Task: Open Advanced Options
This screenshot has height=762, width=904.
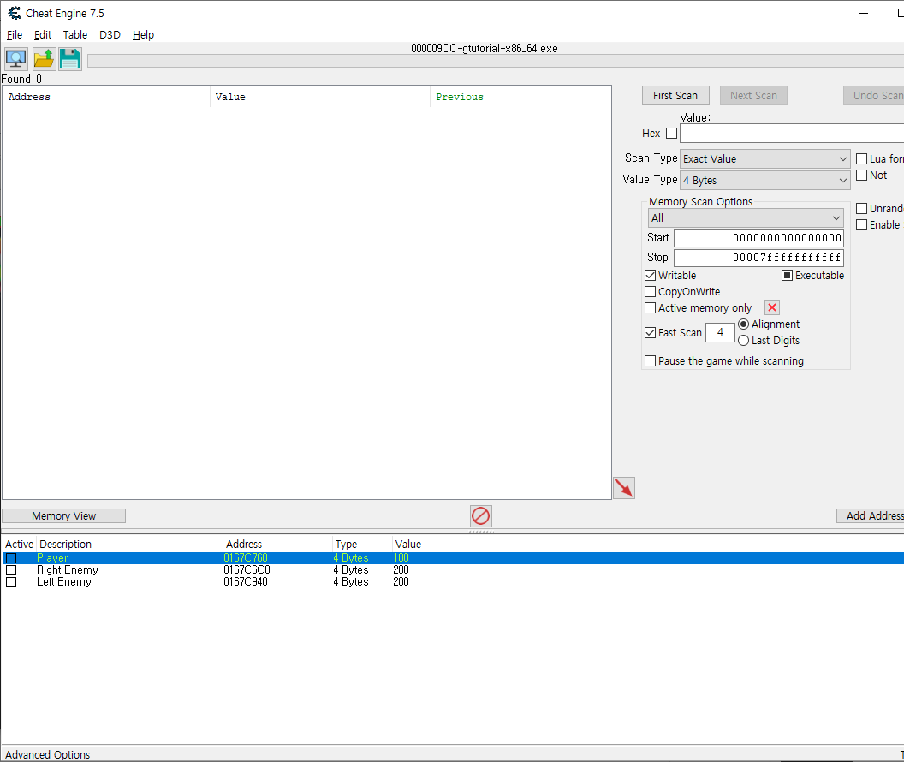Action: 48,754
